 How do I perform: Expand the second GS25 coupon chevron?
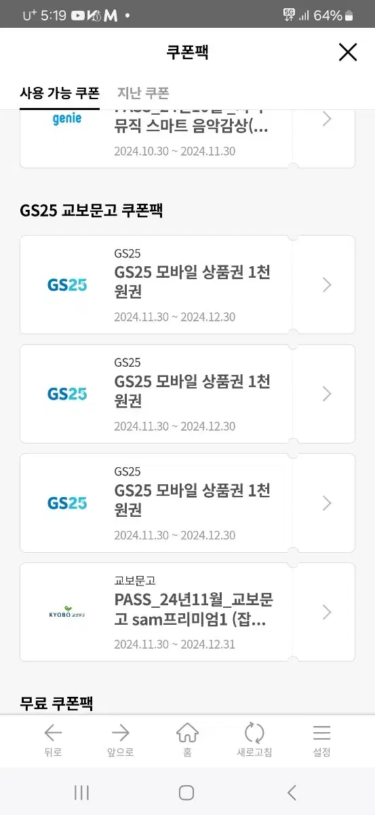(327, 394)
